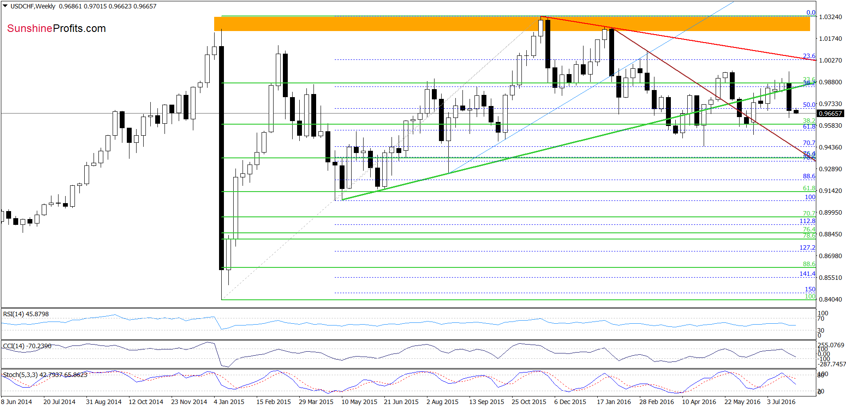Click price axis value 0.97330
846x408 pixels.
830,104
